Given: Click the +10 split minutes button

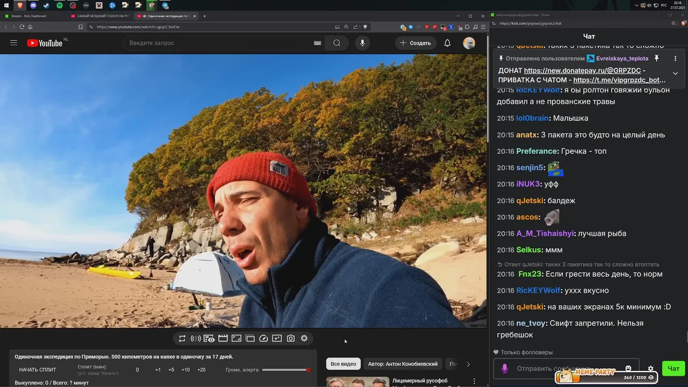Looking at the screenshot, I should (185, 370).
